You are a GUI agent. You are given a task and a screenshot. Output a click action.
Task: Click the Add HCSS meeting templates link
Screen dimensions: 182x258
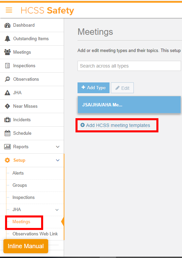point(115,125)
